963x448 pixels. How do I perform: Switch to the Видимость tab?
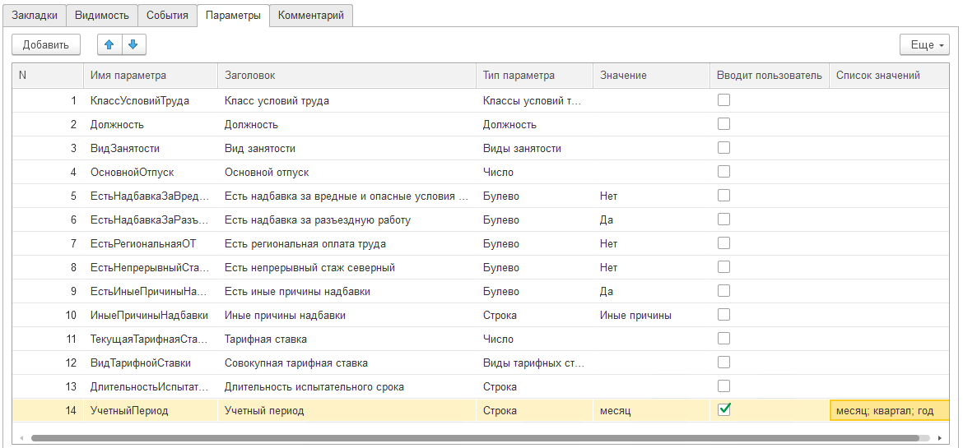[101, 16]
